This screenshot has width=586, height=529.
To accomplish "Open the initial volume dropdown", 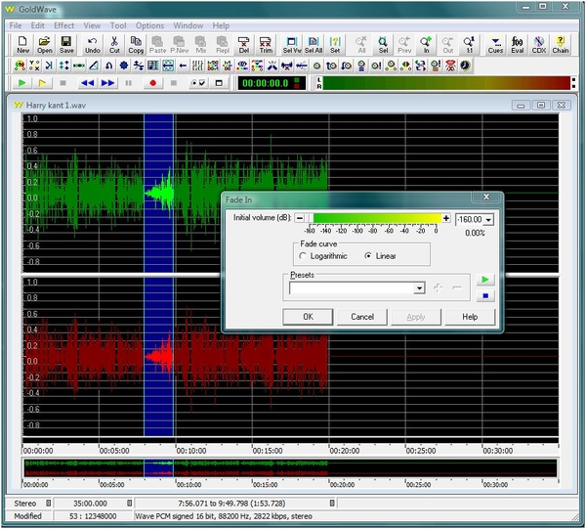I will (488, 220).
